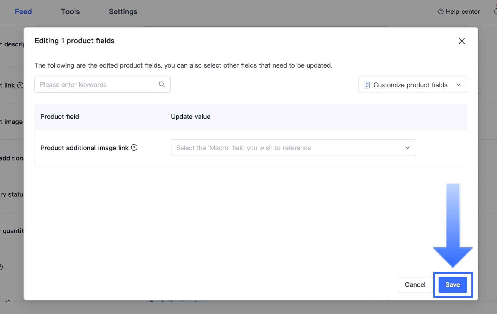Switch to the Feed tab
The height and width of the screenshot is (314, 497).
coord(23,12)
